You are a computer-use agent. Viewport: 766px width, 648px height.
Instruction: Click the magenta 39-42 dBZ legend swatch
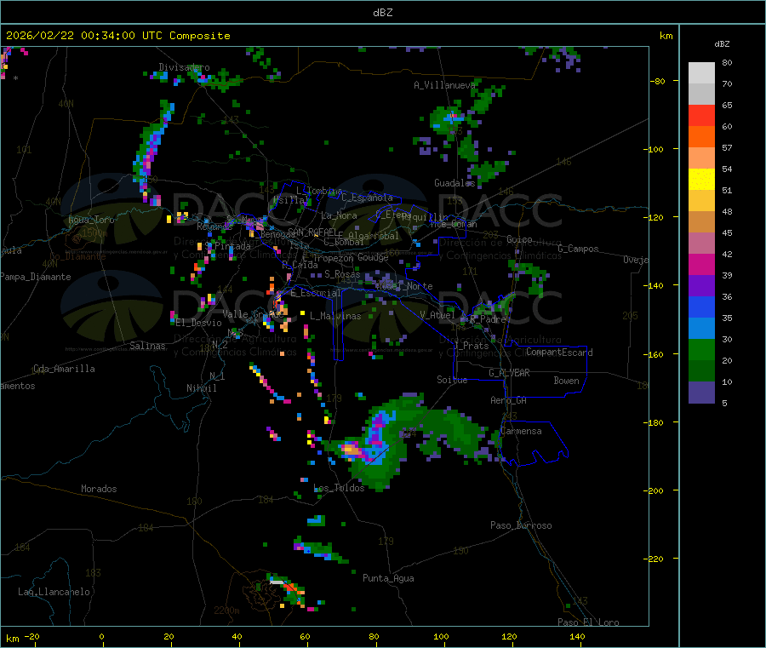[x=701, y=264]
